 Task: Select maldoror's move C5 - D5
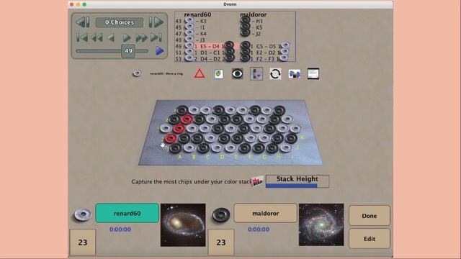pyautogui.click(x=266, y=46)
